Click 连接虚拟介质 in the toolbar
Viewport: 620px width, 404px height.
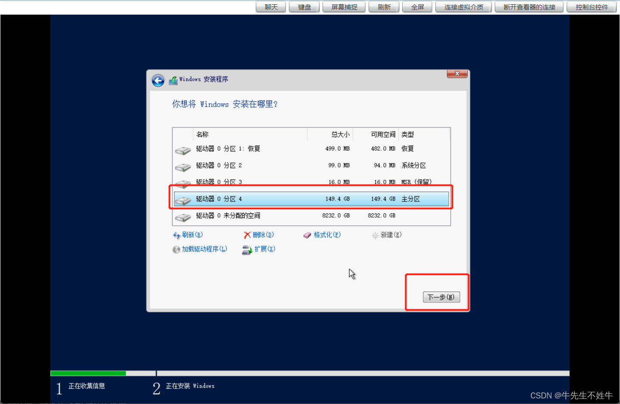[463, 7]
